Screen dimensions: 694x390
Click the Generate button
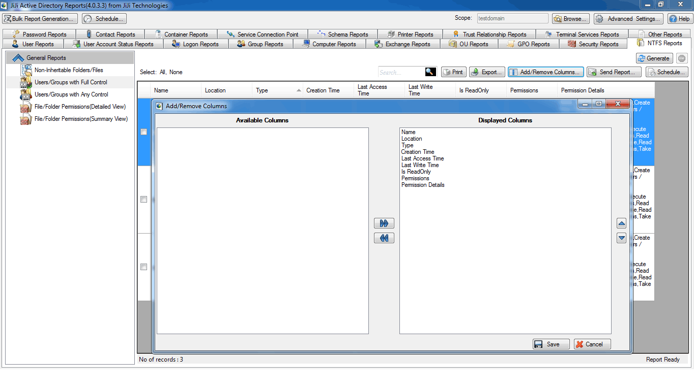654,58
